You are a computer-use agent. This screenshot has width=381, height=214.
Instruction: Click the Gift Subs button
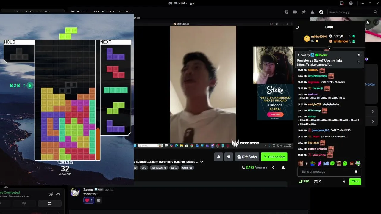[x=247, y=157]
